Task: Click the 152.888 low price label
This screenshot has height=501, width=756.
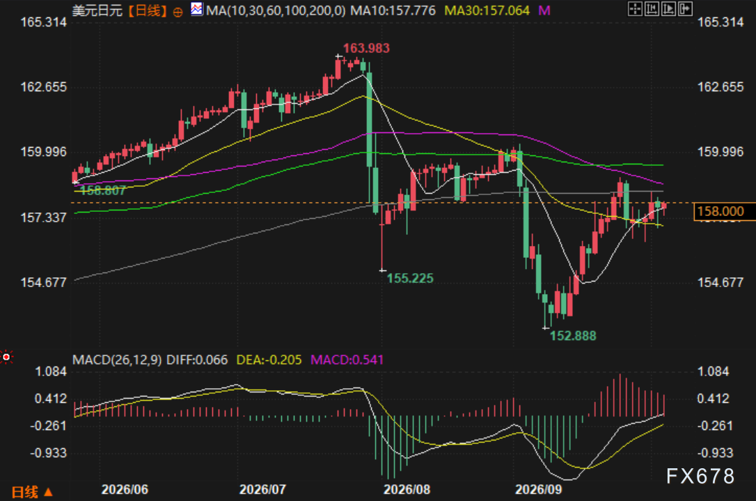Action: (574, 336)
